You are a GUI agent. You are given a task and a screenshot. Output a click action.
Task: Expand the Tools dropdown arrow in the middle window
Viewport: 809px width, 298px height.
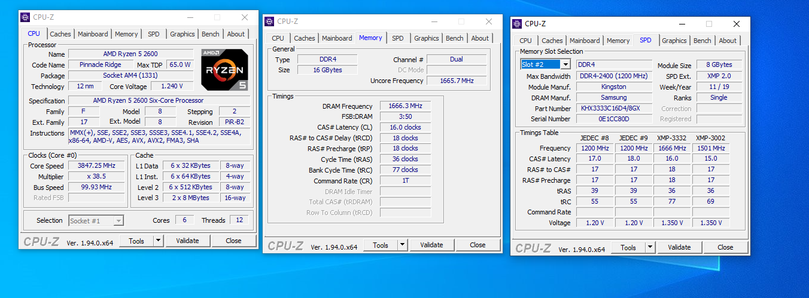[x=402, y=245]
